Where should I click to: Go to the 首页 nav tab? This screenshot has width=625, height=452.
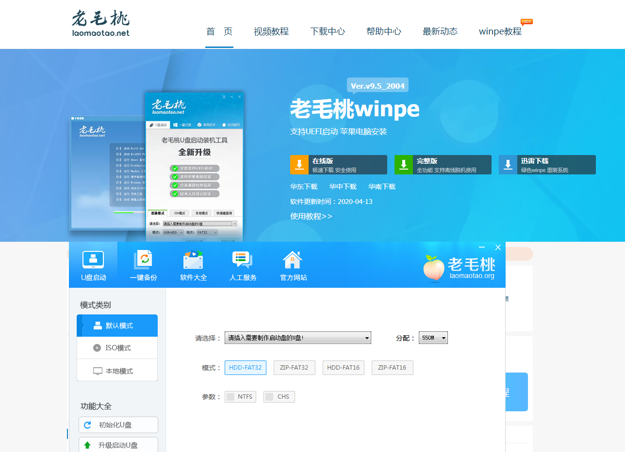pos(219,31)
